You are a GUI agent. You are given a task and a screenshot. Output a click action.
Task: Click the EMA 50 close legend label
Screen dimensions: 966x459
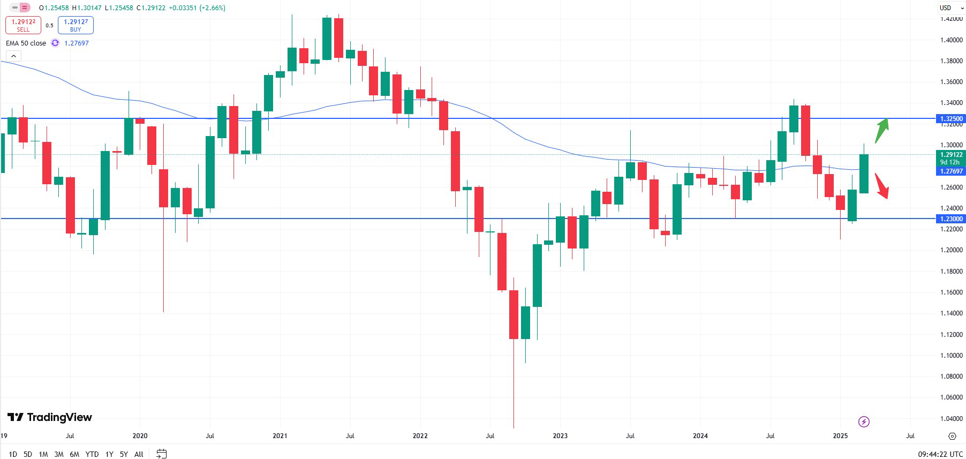(26, 43)
